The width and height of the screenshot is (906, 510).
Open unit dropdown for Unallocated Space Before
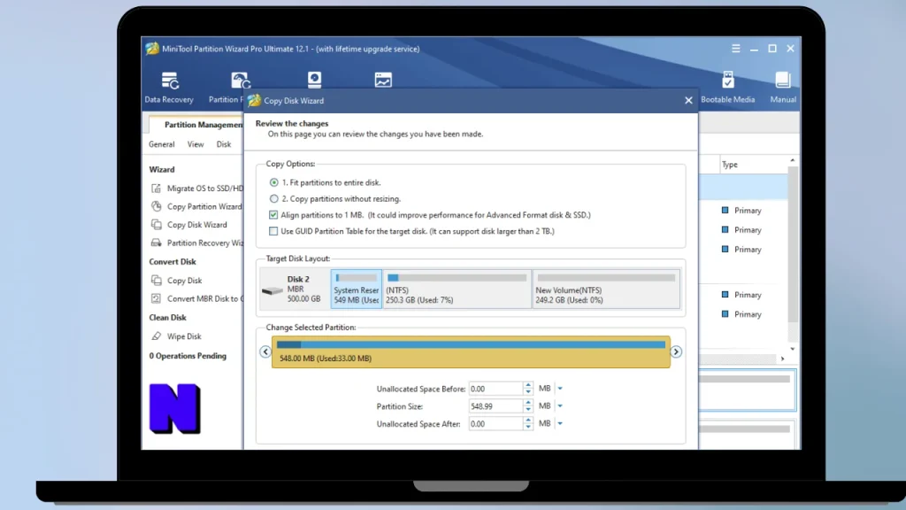[x=560, y=389]
